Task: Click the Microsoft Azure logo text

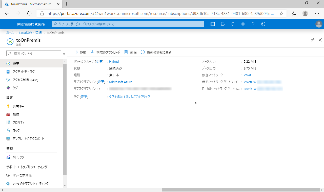Action: [x=31, y=24]
